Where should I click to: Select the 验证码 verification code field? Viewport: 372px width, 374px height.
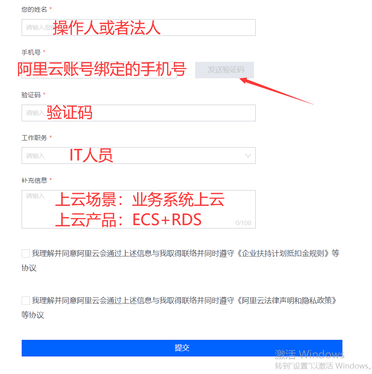click(138, 113)
